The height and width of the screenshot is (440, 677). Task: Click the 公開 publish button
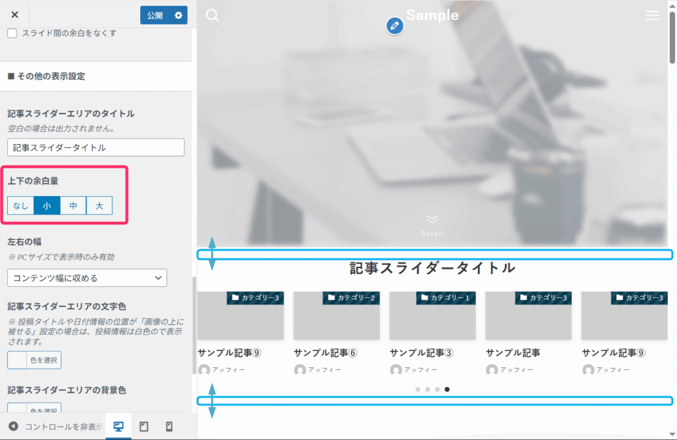155,16
